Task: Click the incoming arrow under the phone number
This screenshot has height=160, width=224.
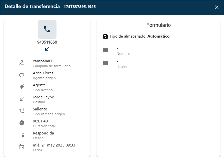Action: pos(46,49)
